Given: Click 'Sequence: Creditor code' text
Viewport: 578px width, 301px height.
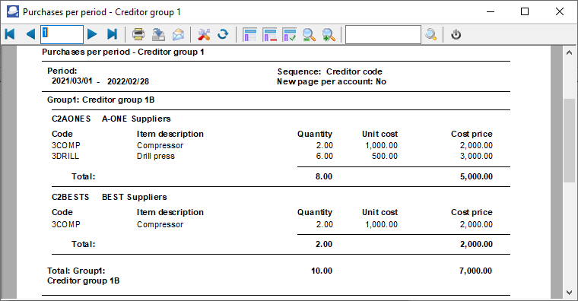Looking at the screenshot, I should pos(330,71).
